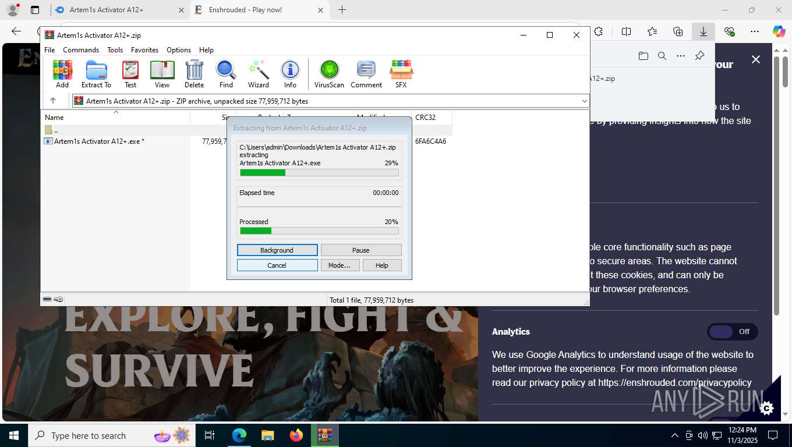The height and width of the screenshot is (447, 792).
Task: Open the cookie settings gear icon
Action: pos(767,408)
